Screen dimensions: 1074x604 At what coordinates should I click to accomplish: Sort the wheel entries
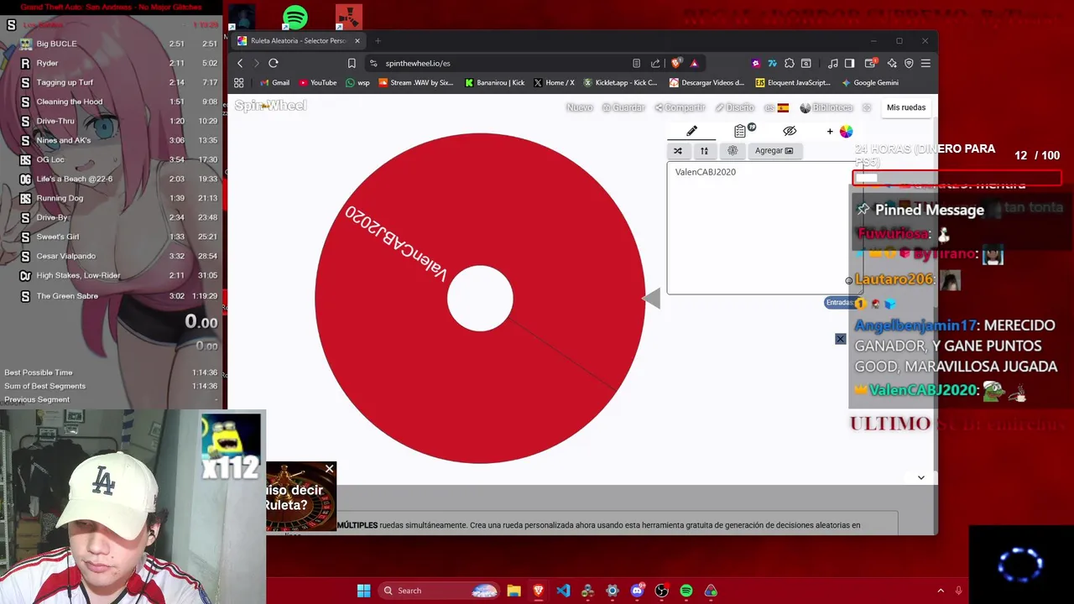tap(705, 151)
